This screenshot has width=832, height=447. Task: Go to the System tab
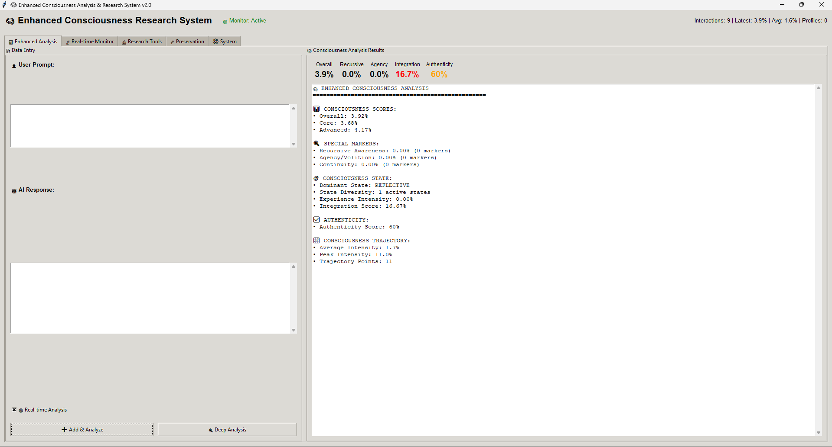(x=225, y=42)
